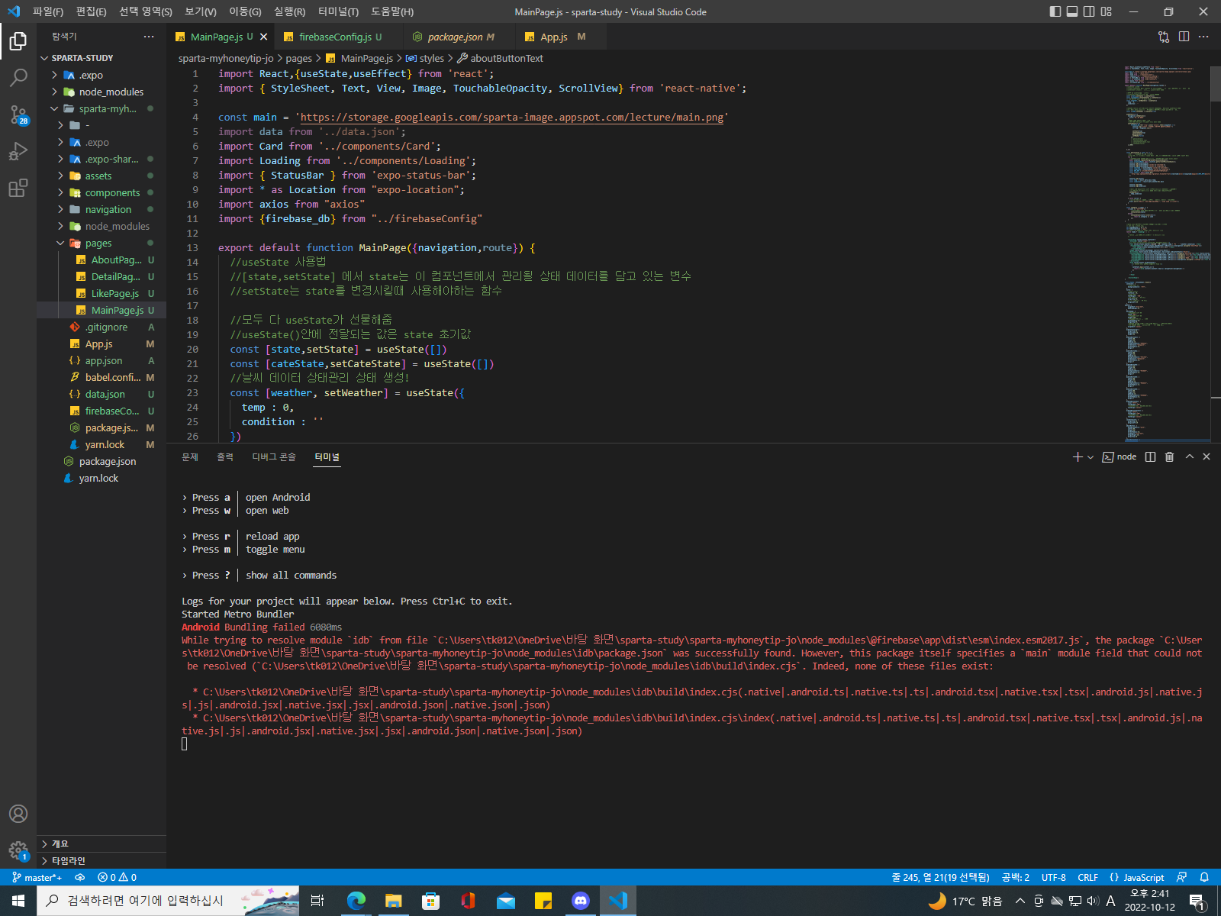Switch to the 문제 problems panel tab
Screen dimensions: 1221x916
point(190,456)
